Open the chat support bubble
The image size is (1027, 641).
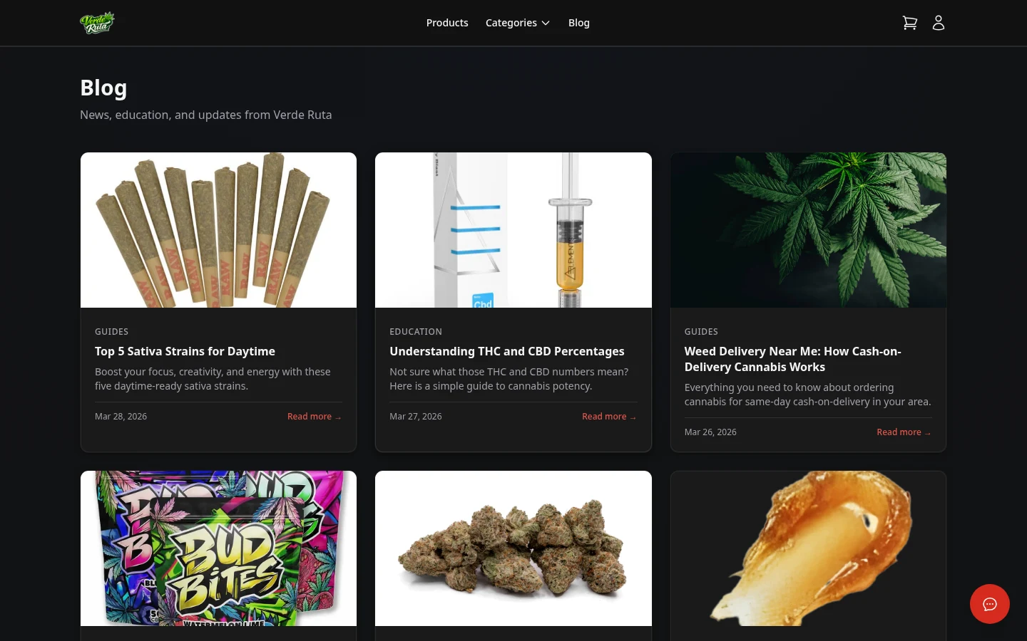(x=990, y=604)
